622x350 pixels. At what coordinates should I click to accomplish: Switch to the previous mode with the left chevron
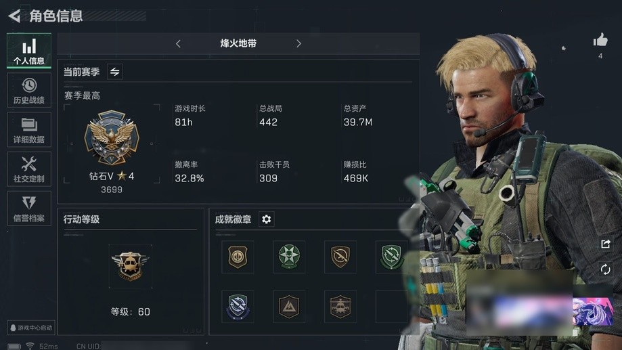[178, 43]
